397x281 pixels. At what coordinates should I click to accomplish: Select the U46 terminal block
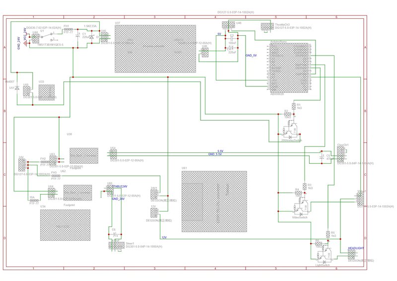[x=205, y=53]
